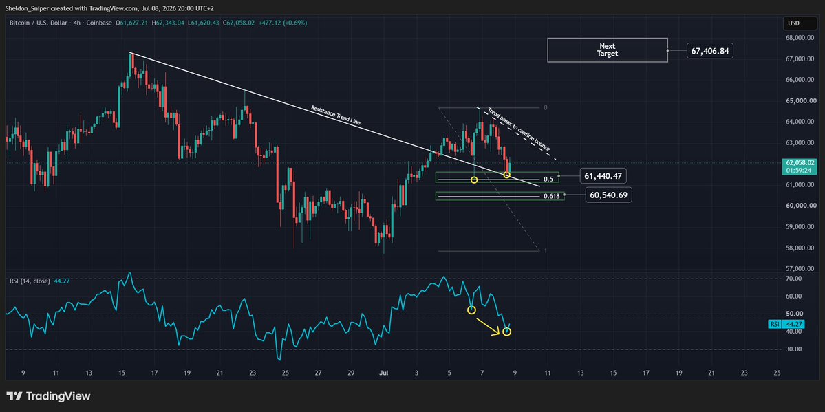Click the 0.618 Fibonacci level label
The width and height of the screenshot is (825, 412).
click(550, 196)
